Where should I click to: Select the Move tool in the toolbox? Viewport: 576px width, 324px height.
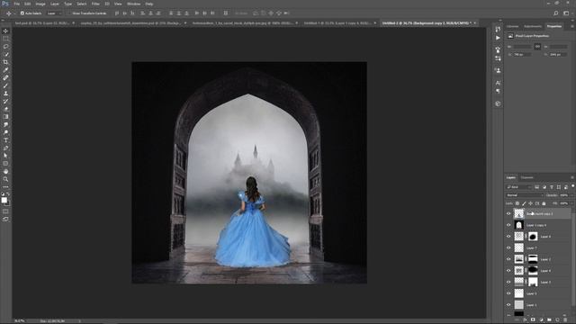(5, 31)
